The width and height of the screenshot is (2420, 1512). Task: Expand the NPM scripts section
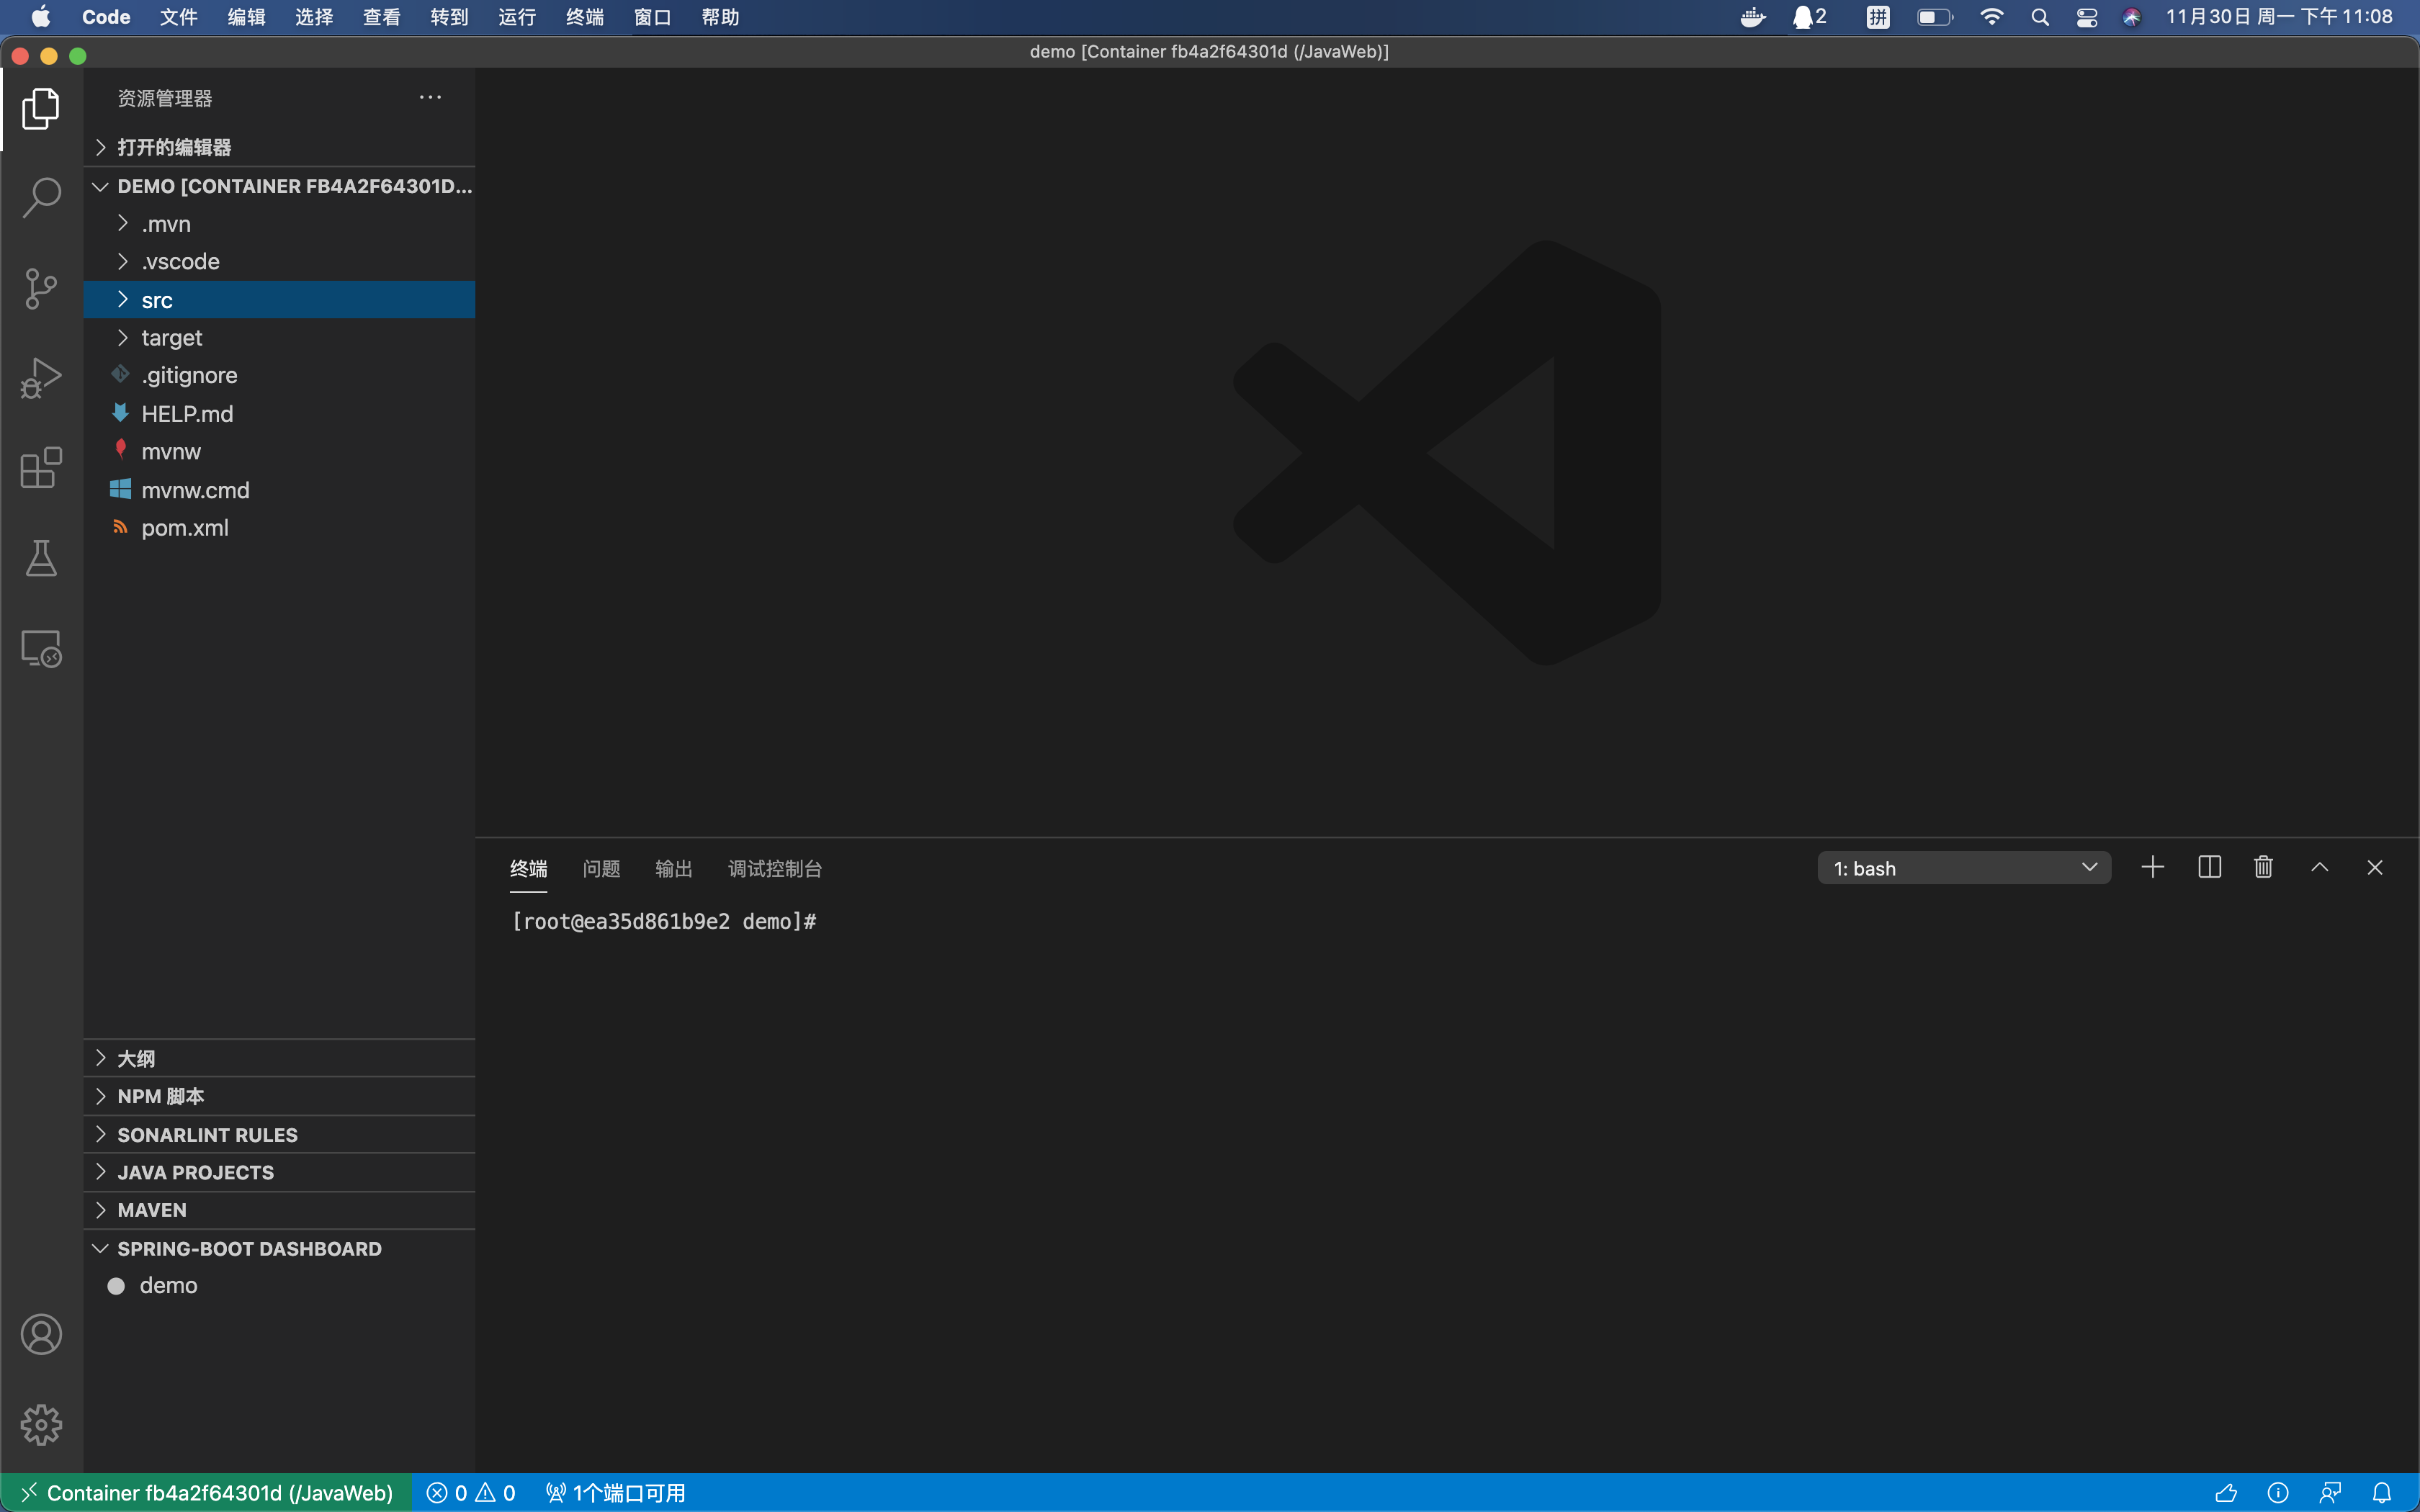point(279,1096)
